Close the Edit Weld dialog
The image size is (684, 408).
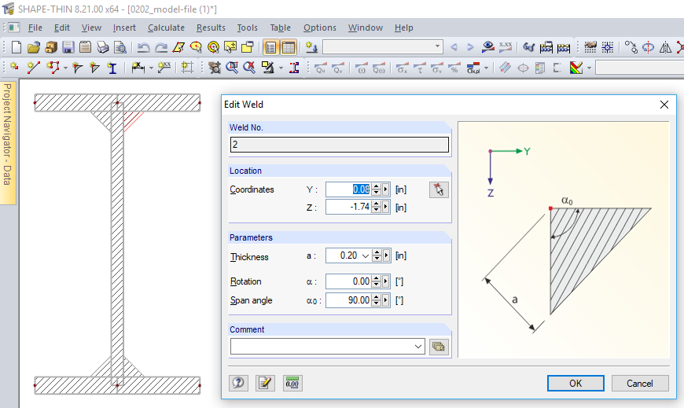pyautogui.click(x=664, y=105)
